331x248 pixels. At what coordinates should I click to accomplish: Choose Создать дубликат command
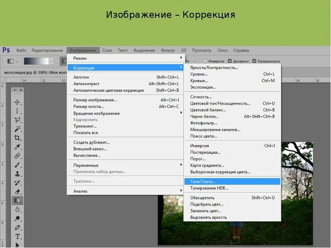click(126, 142)
